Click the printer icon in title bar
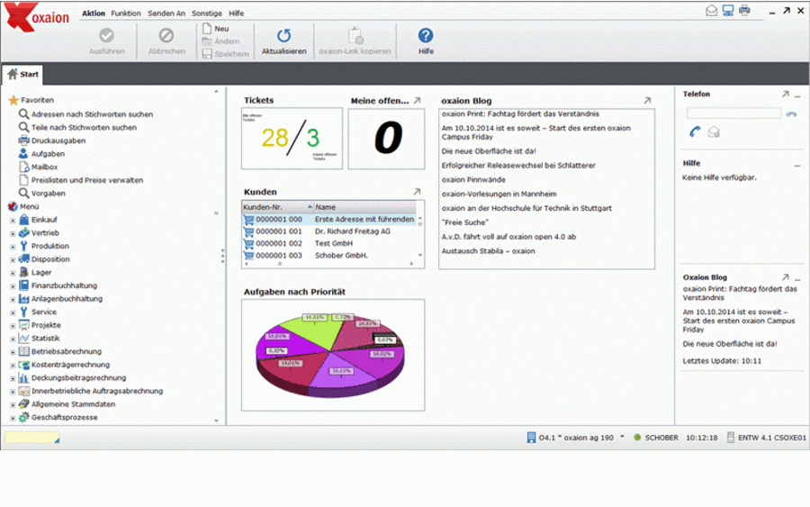The image size is (810, 507). point(744,10)
